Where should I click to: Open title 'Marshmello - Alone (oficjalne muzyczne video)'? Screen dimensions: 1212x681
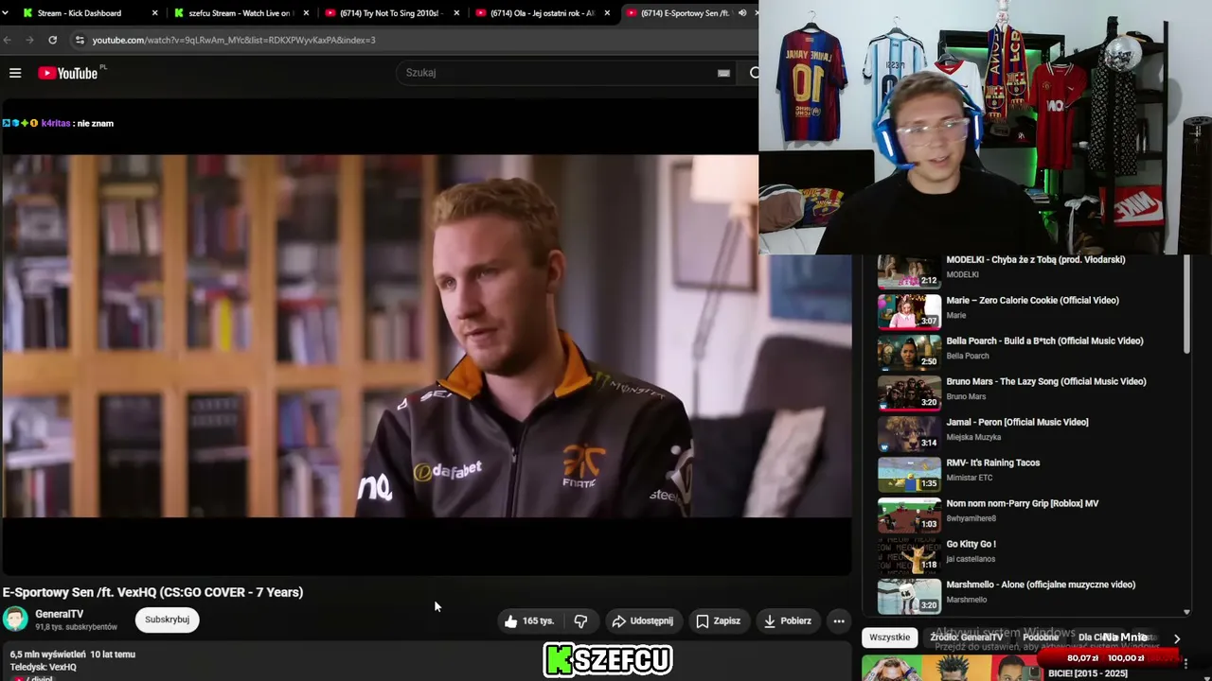[1042, 585]
